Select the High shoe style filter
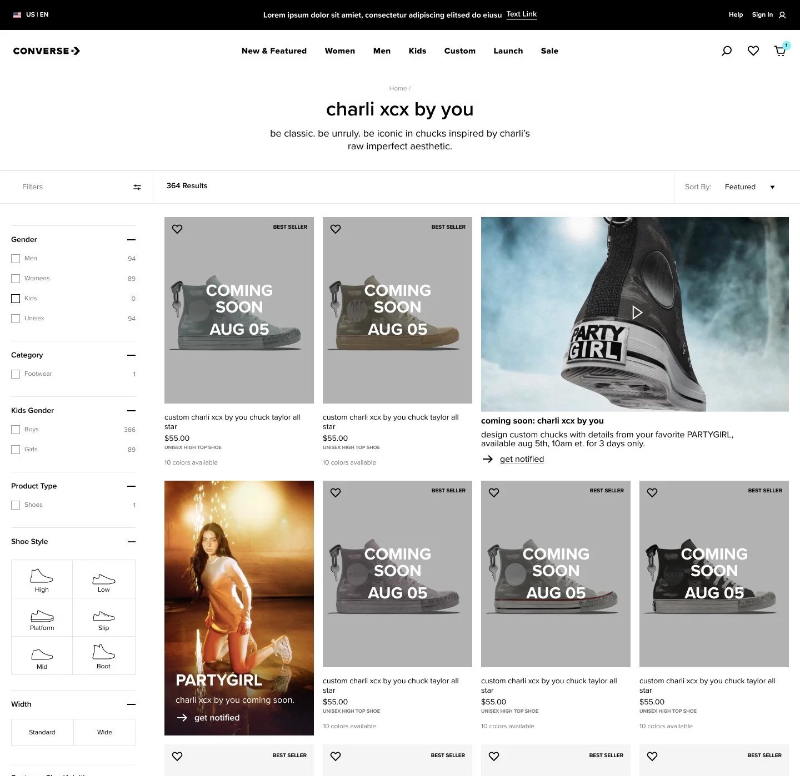This screenshot has height=776, width=800. (x=41, y=578)
